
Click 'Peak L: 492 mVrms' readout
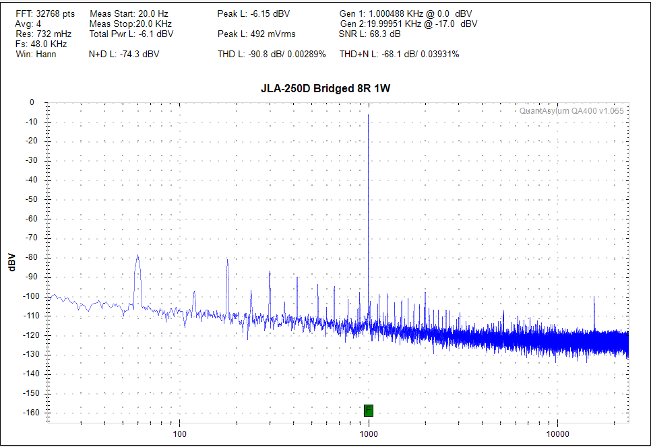(257, 34)
